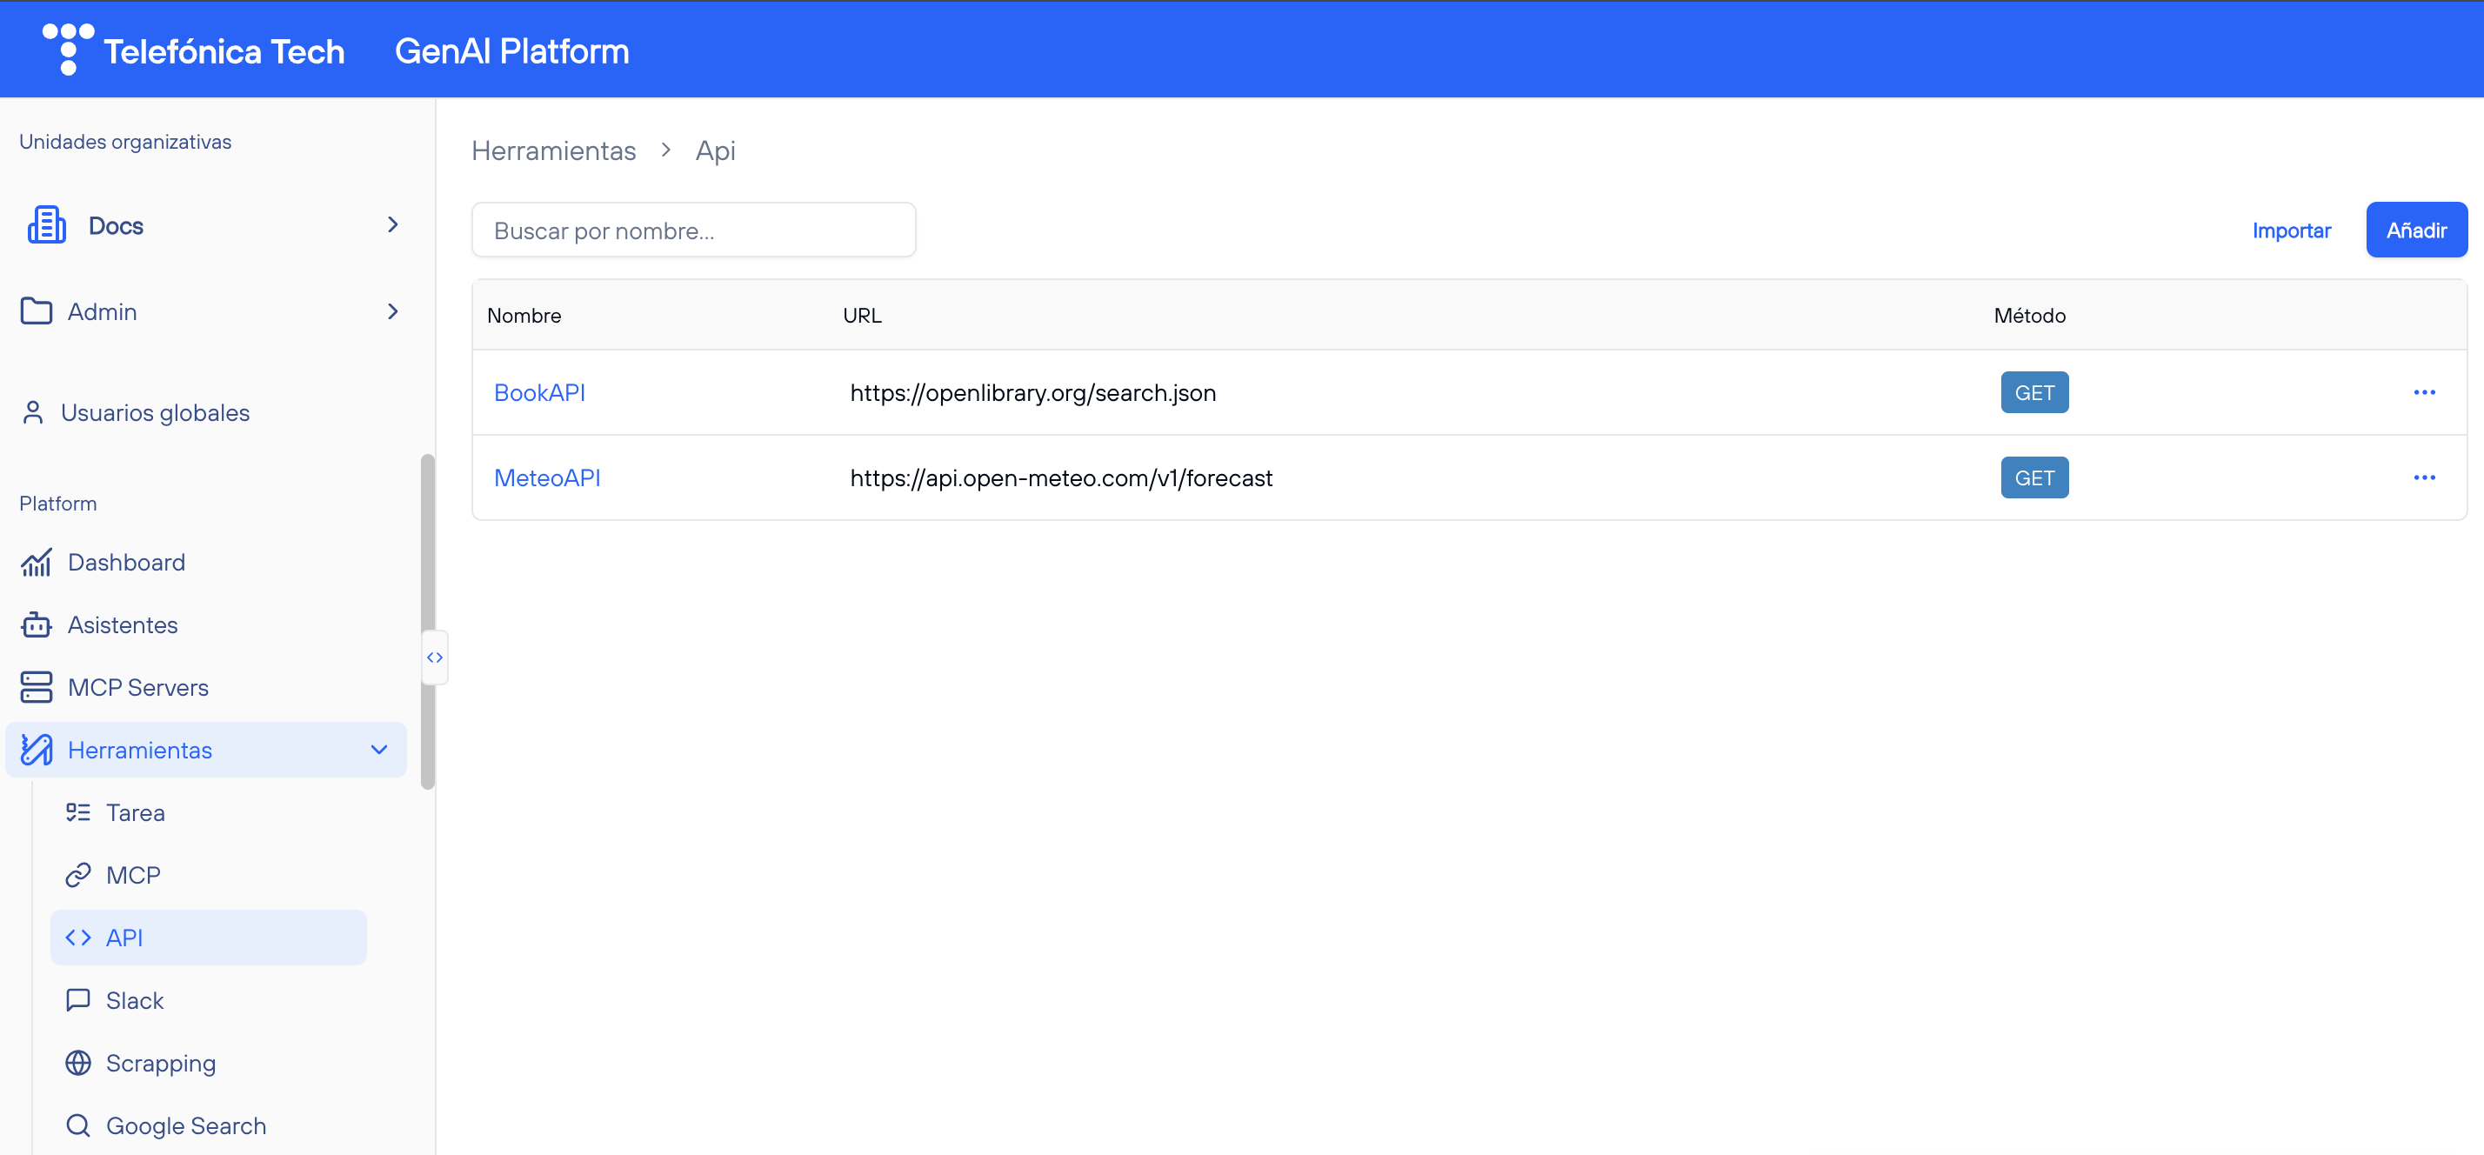Image resolution: width=2484 pixels, height=1155 pixels.
Task: Expand the Docs organizational unit
Action: pyautogui.click(x=392, y=224)
